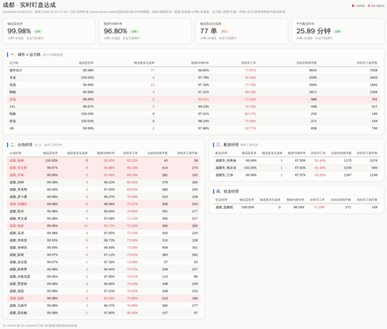Click 448 in the 1V1 row

pos(313,107)
